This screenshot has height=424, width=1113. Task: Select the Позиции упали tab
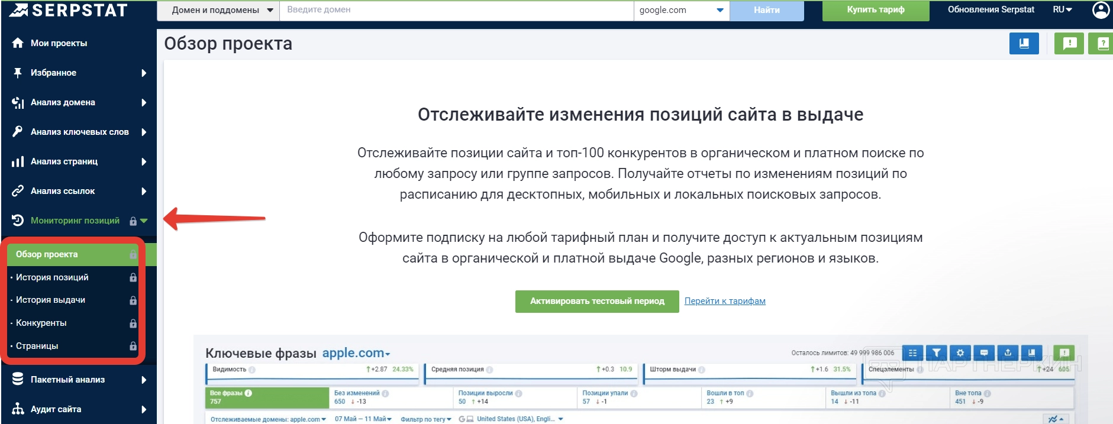click(640, 397)
